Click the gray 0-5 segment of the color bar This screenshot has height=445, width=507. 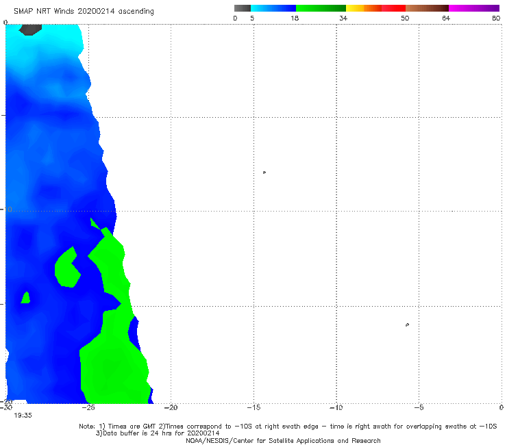(x=242, y=8)
